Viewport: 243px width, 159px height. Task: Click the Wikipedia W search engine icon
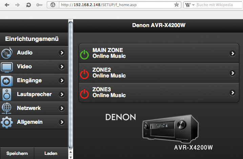(x=188, y=5)
